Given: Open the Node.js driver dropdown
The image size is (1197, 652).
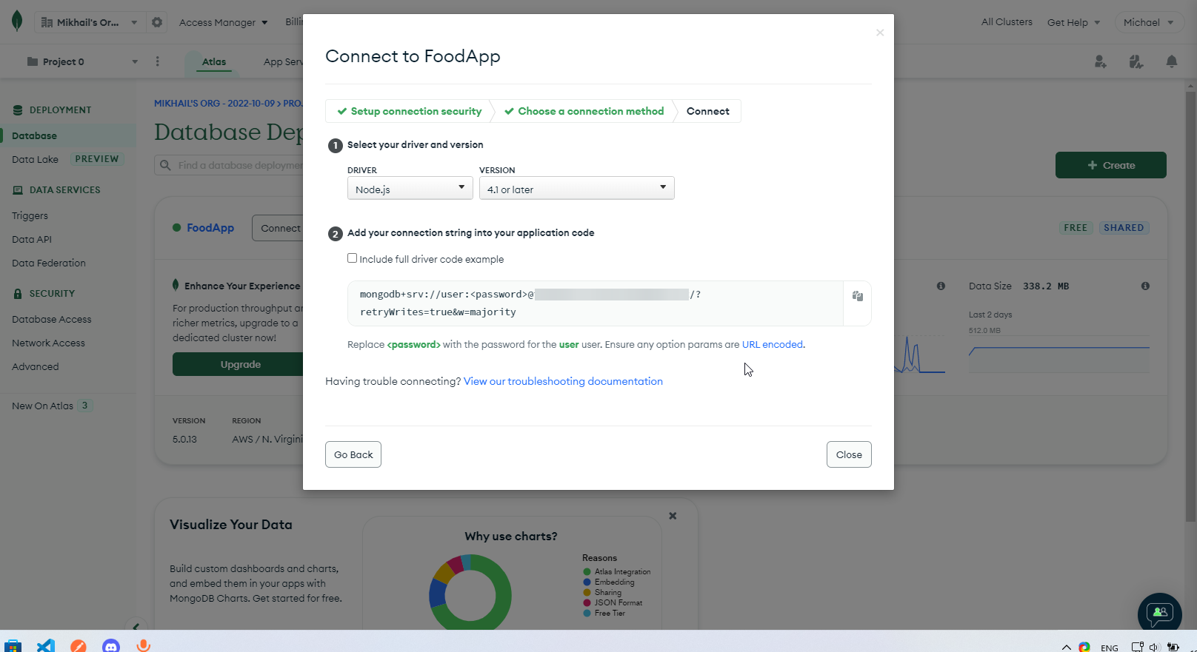Looking at the screenshot, I should coord(410,188).
